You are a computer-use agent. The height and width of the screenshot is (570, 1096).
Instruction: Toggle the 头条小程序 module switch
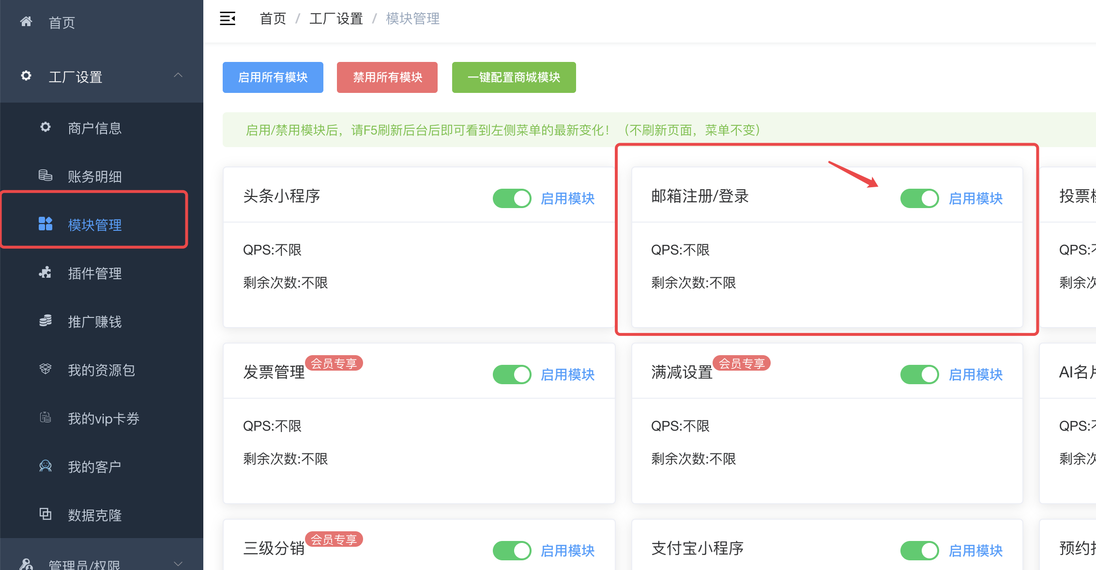tap(512, 198)
